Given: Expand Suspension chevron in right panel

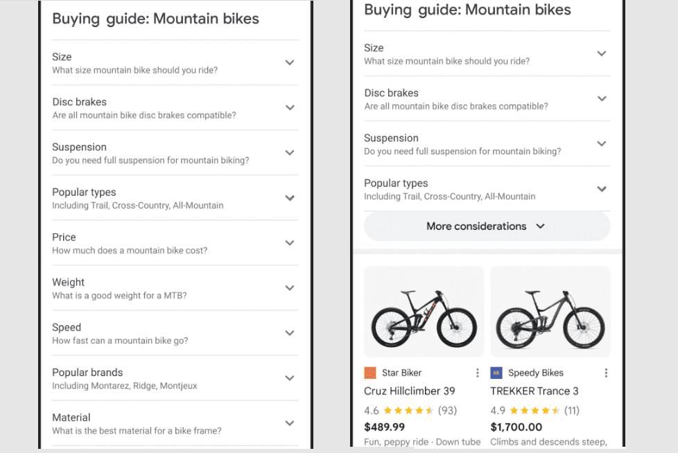Looking at the screenshot, I should tap(602, 143).
